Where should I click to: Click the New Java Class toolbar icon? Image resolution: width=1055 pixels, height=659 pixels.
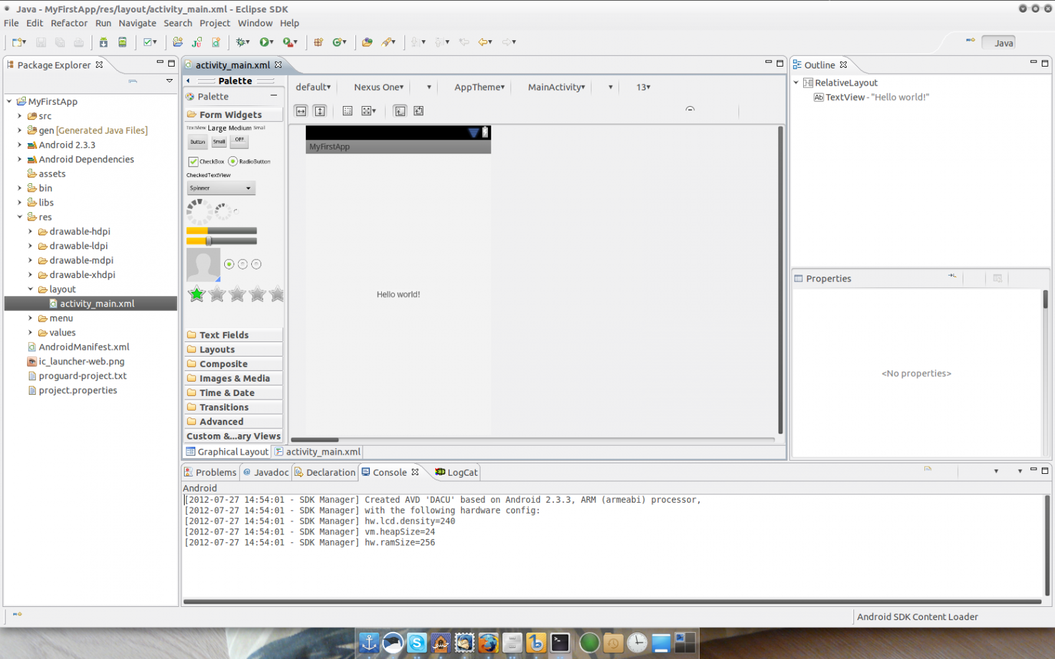tap(339, 42)
